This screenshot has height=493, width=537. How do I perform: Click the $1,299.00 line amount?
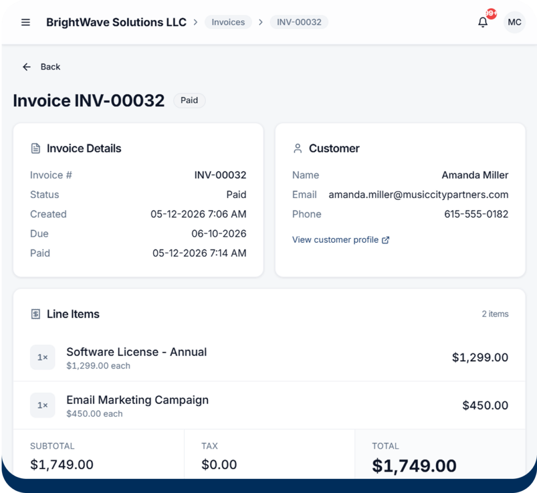coord(480,357)
